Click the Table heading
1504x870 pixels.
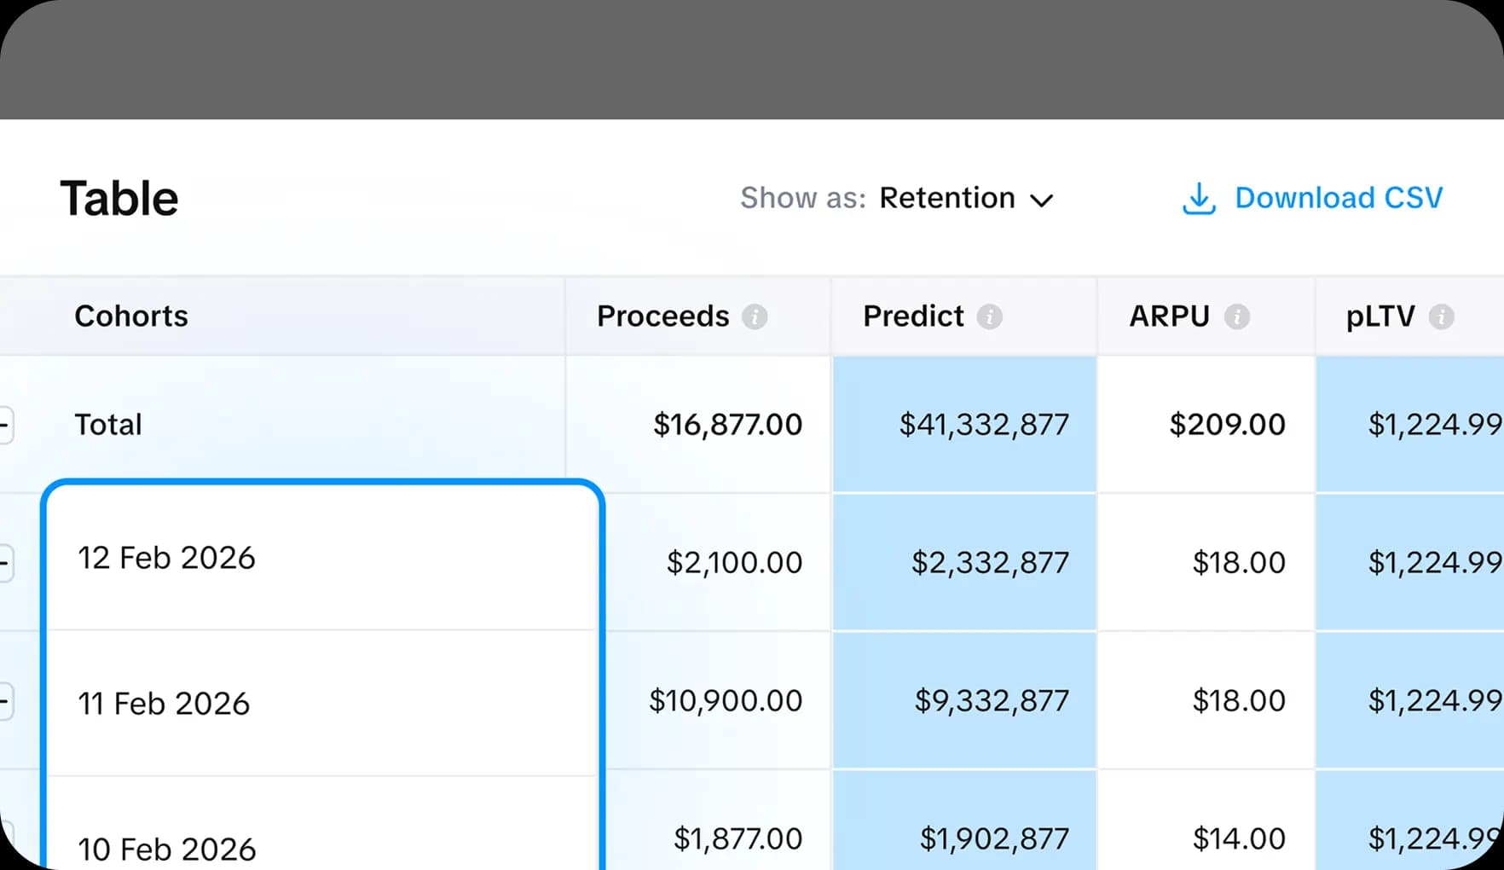click(x=119, y=197)
